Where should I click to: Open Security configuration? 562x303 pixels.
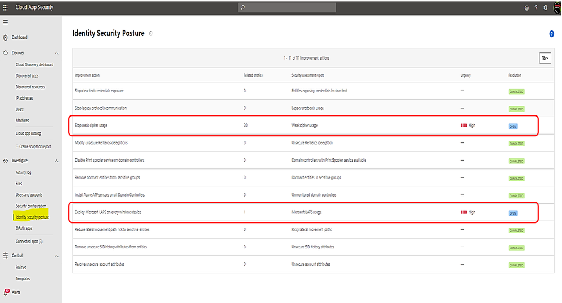(31, 206)
